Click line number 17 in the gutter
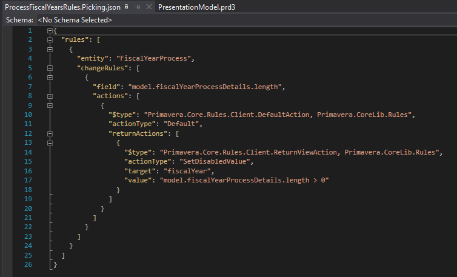Screen dimensions: 457x277 pos(28,180)
